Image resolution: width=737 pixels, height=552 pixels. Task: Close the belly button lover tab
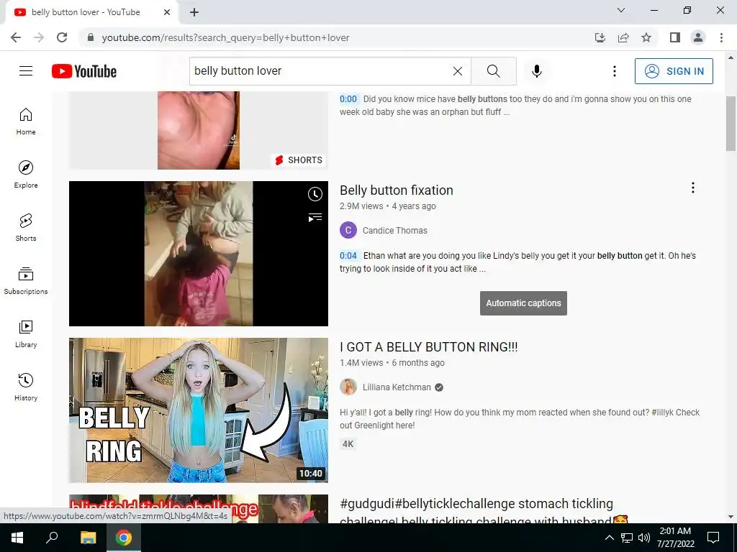[167, 12]
